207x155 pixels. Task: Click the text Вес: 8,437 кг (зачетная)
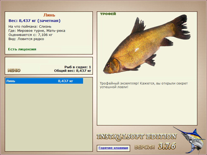(x=34, y=21)
